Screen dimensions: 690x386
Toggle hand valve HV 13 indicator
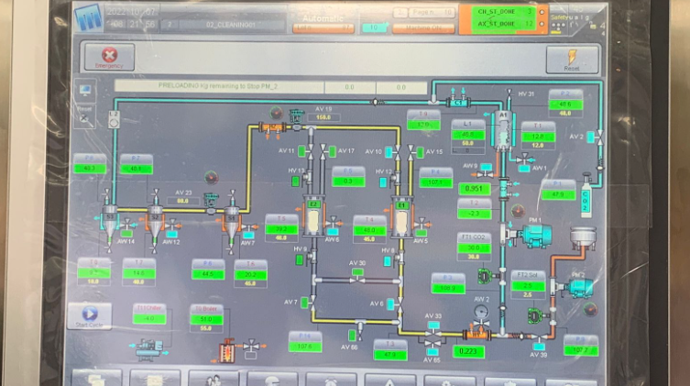click(x=295, y=181)
